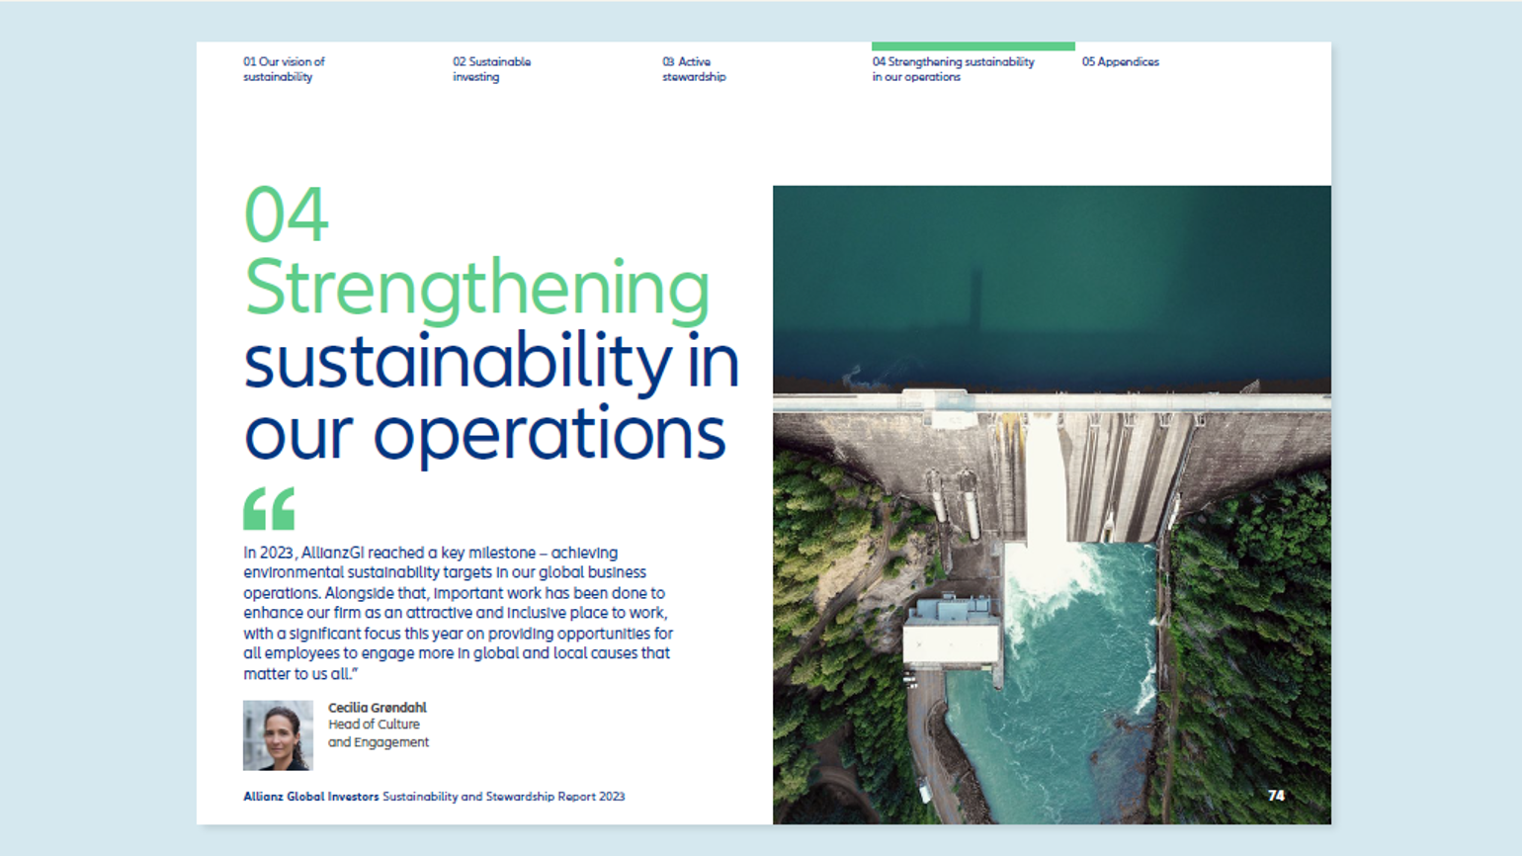Image resolution: width=1522 pixels, height=856 pixels.
Task: Open the "05 Appendices" section
Action: pyautogui.click(x=1120, y=61)
